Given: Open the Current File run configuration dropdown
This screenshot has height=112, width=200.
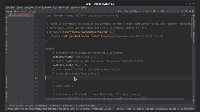Looking at the screenshot, I should [x=132, y=11].
